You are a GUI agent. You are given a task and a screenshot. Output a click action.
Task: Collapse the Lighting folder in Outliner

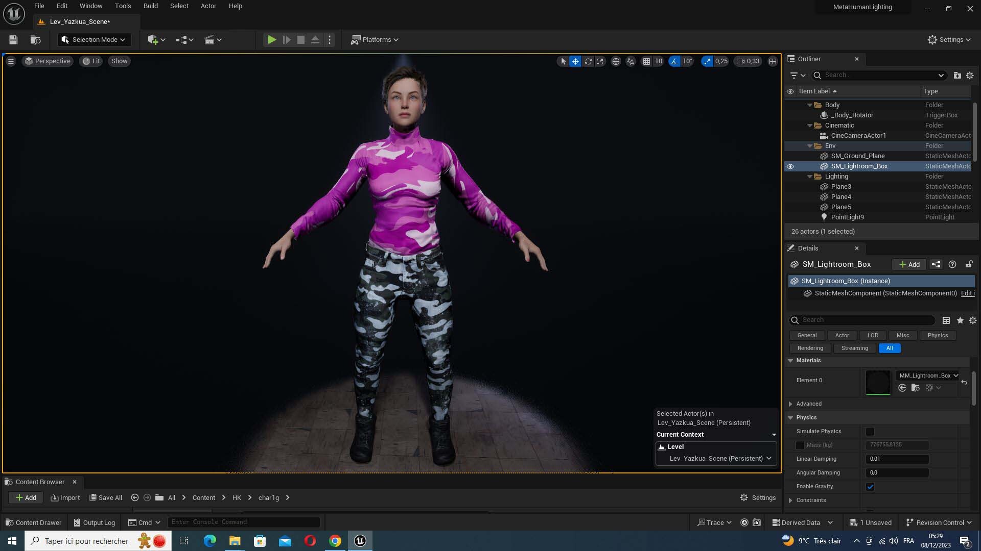pos(810,177)
